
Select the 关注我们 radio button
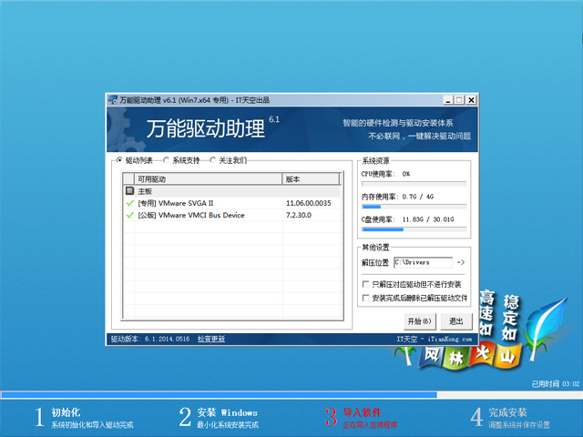pyautogui.click(x=213, y=160)
